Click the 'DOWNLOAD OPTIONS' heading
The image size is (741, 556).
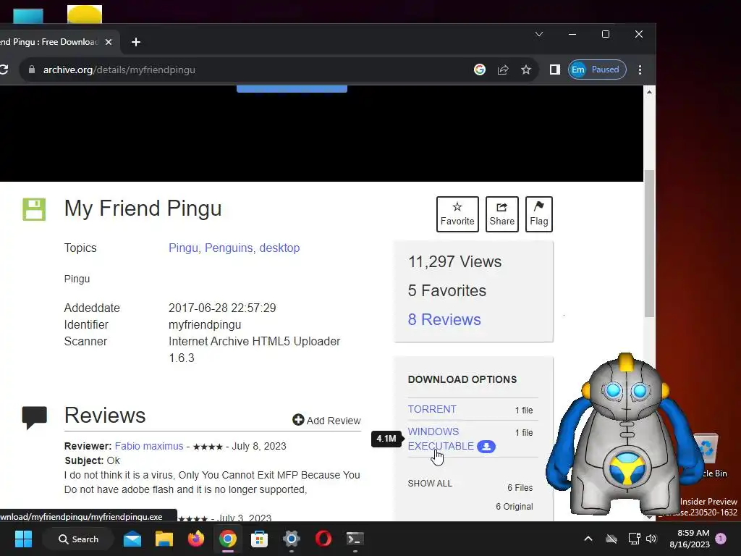462,379
